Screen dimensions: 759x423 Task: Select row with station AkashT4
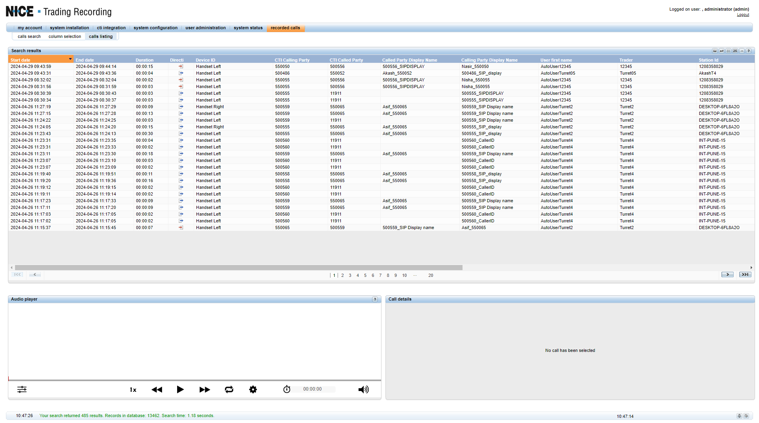pos(381,73)
